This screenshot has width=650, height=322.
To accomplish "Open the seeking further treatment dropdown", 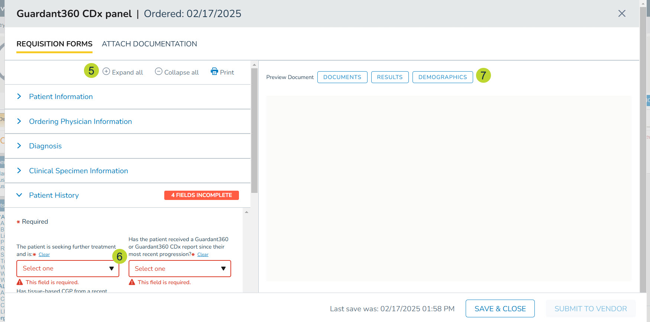I will coord(68,269).
